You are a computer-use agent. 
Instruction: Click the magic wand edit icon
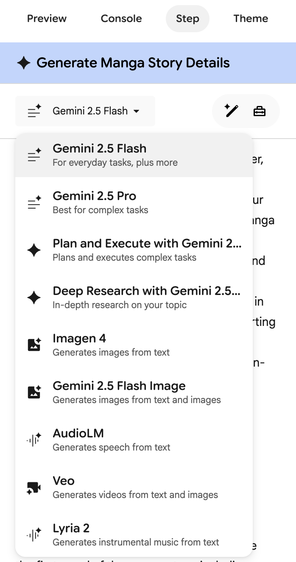click(x=232, y=111)
